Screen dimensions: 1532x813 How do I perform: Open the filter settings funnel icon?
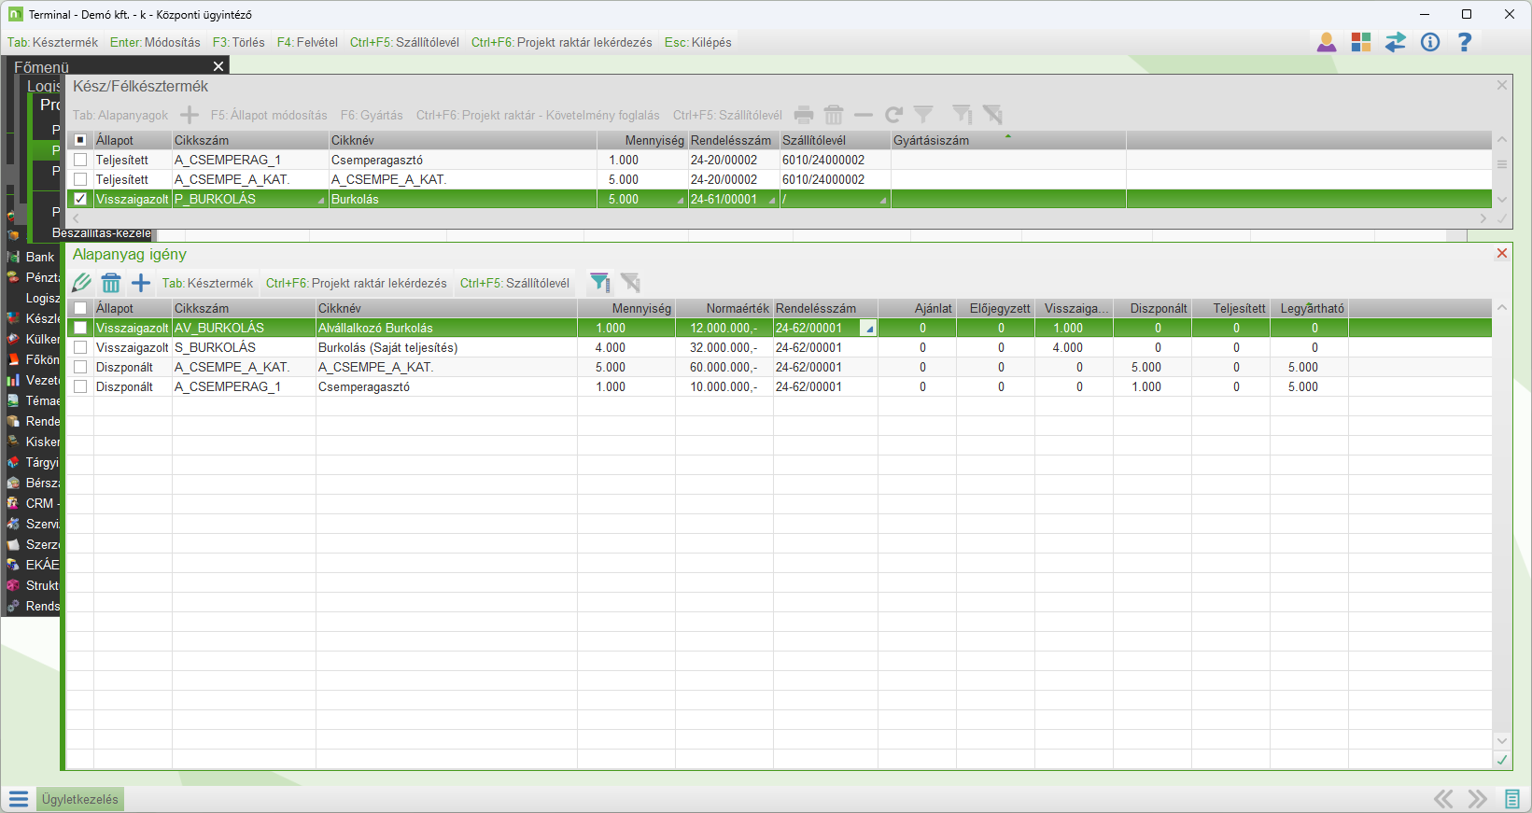(x=600, y=283)
